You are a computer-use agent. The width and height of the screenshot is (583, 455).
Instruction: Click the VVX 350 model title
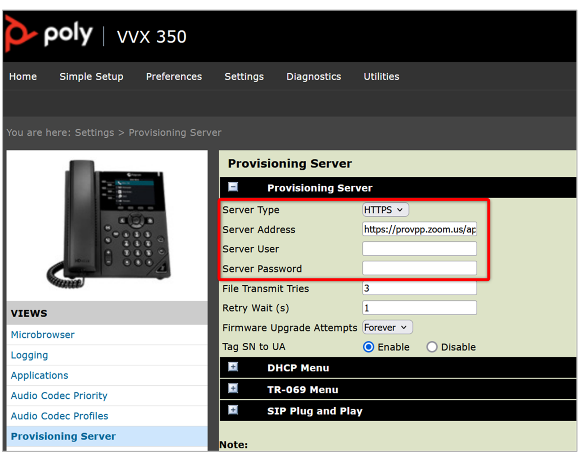pyautogui.click(x=151, y=37)
